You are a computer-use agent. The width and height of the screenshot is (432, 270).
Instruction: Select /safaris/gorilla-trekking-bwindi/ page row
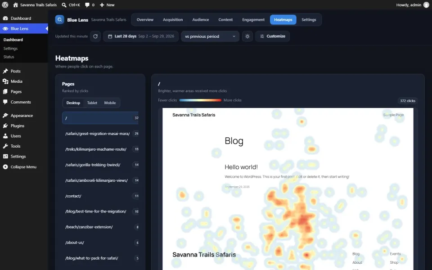pos(100,165)
